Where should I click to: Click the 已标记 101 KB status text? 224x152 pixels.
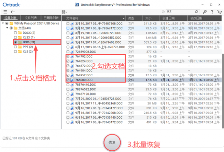tap(26, 138)
